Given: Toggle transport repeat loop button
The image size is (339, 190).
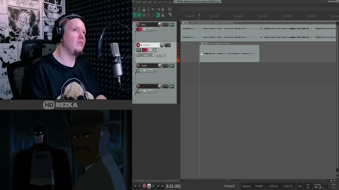Looking at the screenshot, I should 153,186.
